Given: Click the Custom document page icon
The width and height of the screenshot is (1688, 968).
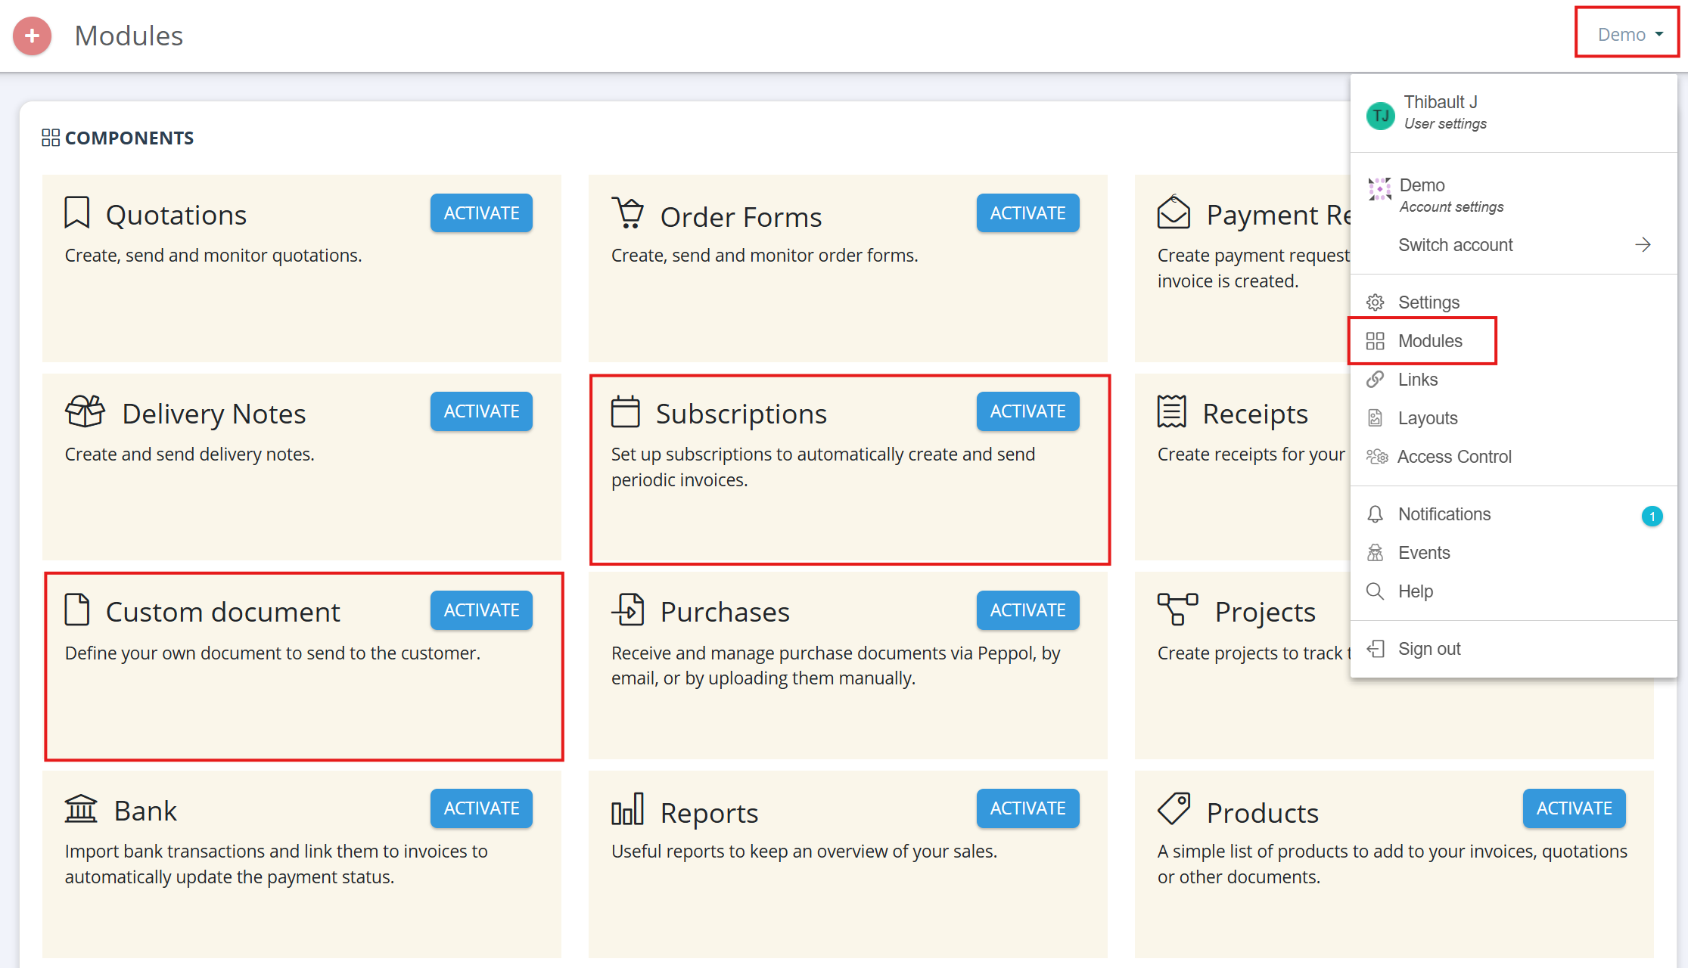Looking at the screenshot, I should tap(77, 610).
